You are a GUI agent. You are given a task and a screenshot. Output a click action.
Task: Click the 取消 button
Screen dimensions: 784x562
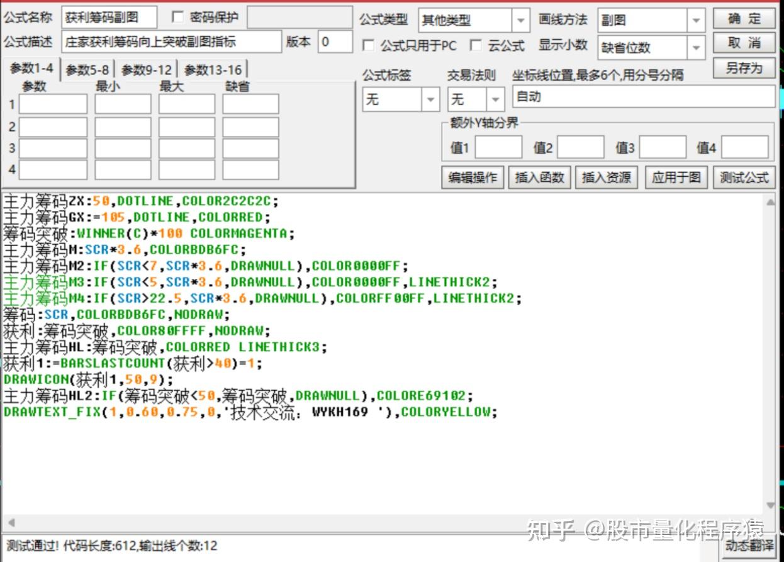click(744, 43)
